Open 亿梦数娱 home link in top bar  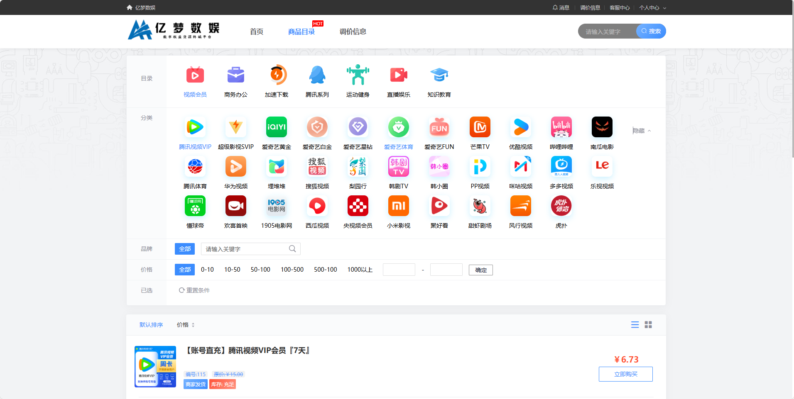pos(141,7)
